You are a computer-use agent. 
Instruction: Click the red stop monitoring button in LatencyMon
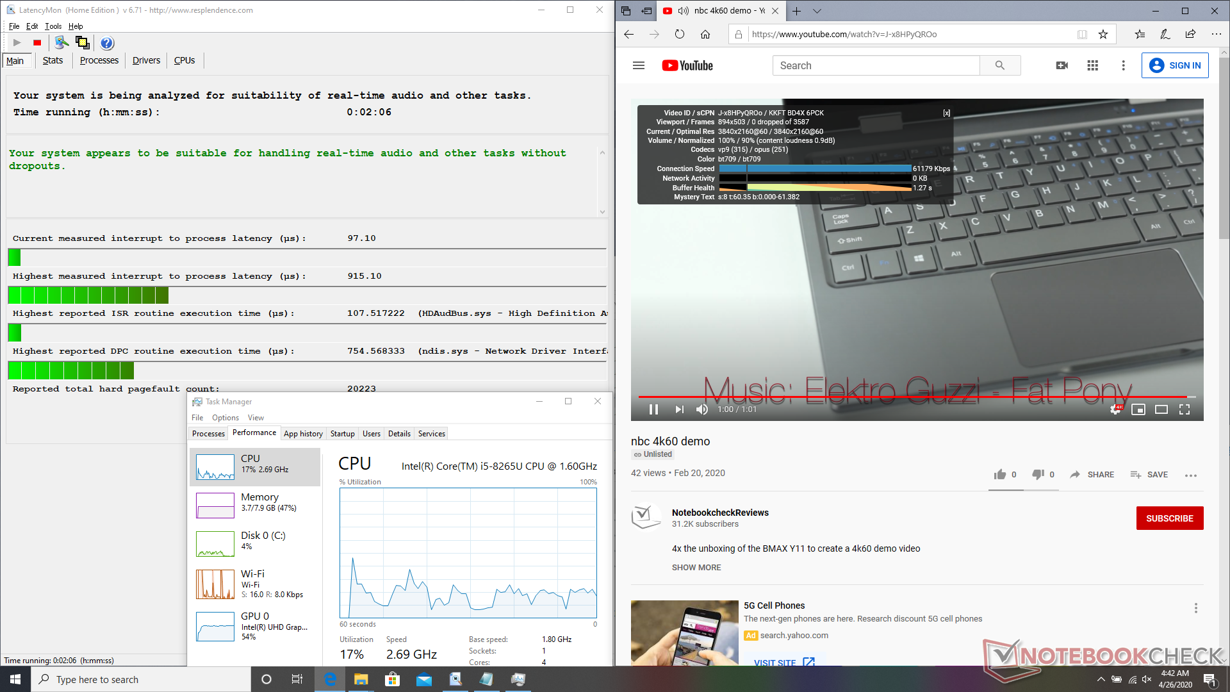tap(37, 43)
